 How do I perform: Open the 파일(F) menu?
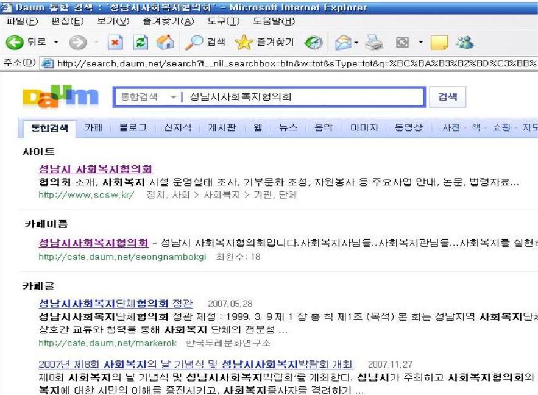click(23, 21)
